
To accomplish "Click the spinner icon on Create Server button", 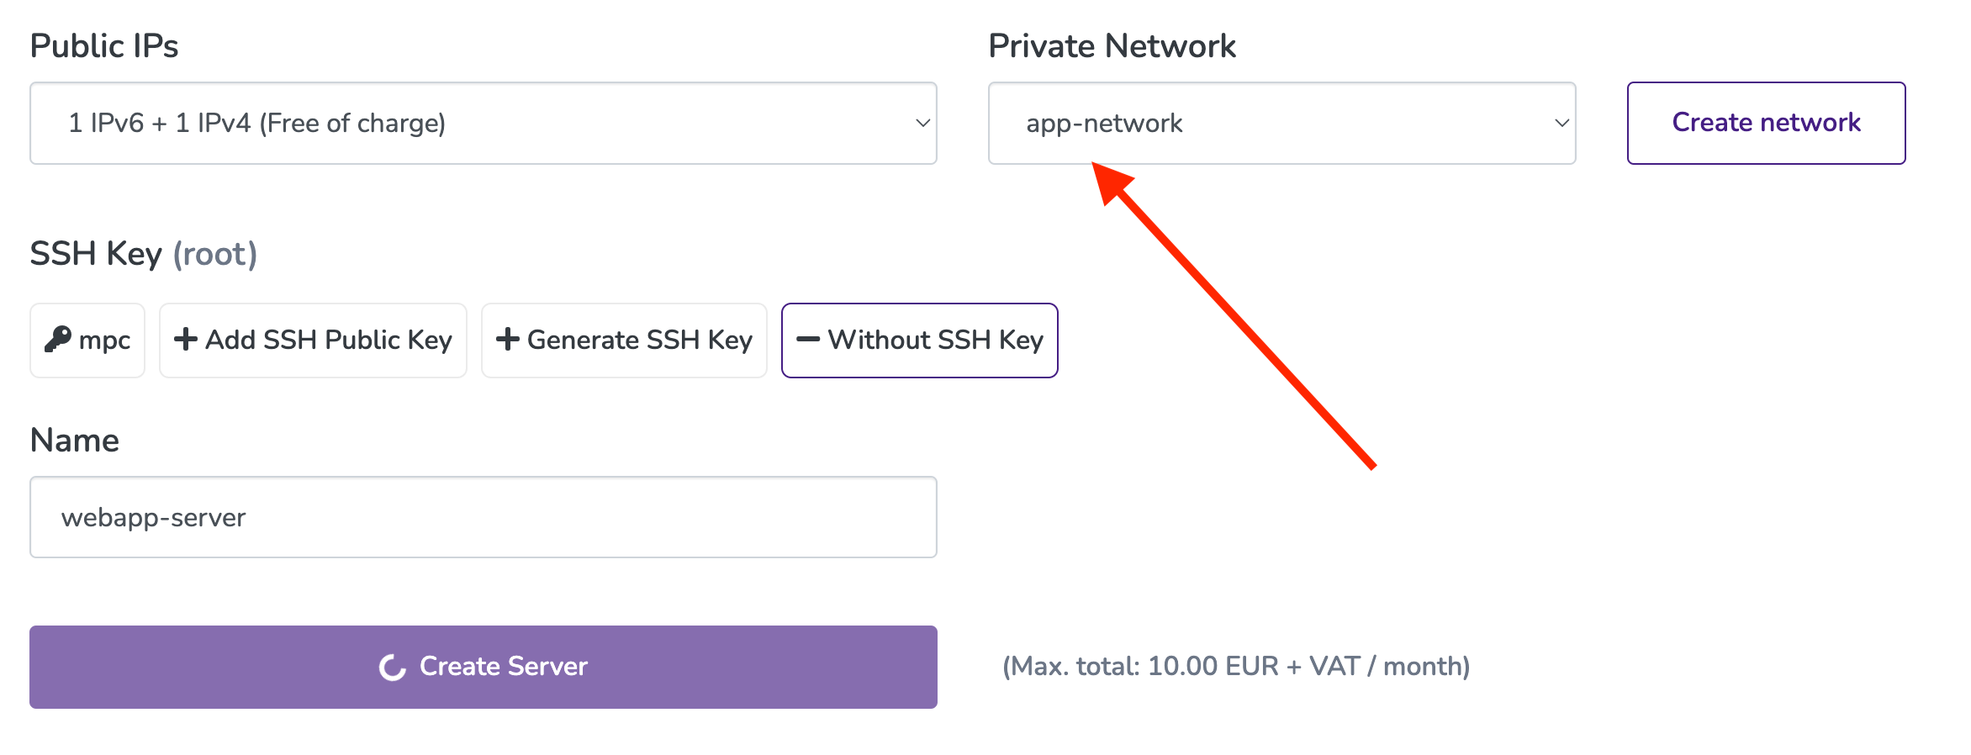I will [393, 666].
